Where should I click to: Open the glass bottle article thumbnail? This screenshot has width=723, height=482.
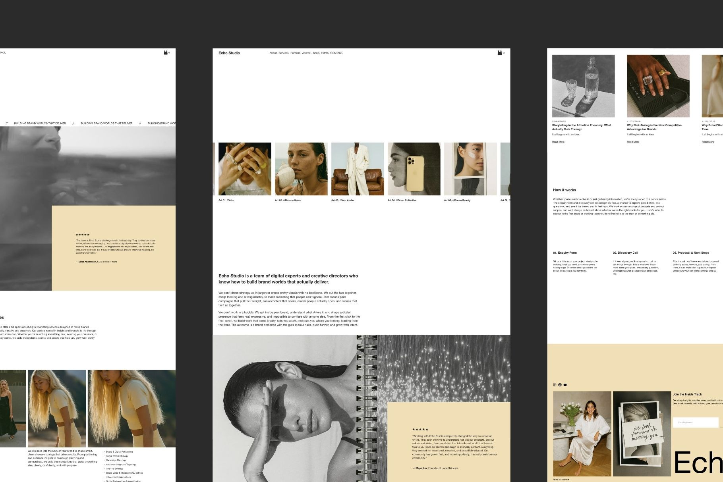click(583, 86)
